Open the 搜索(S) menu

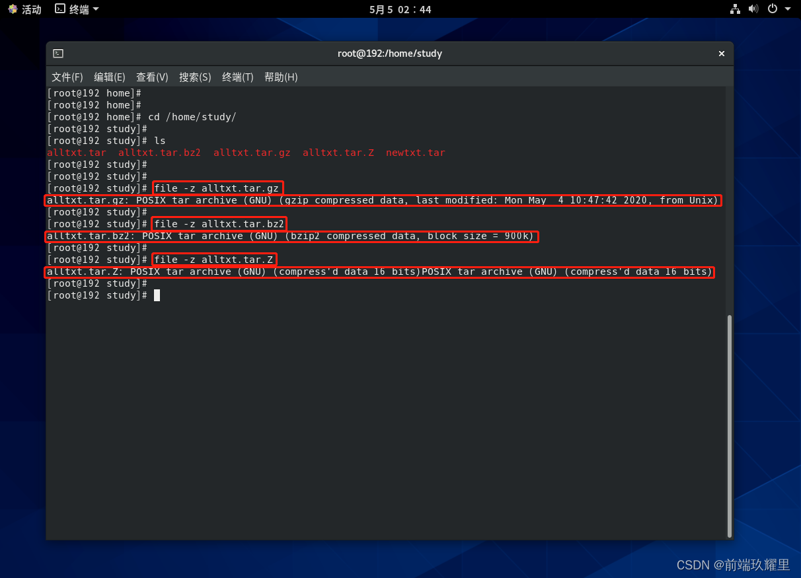pos(195,77)
